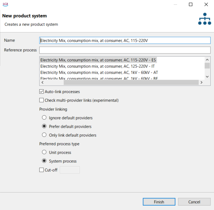This screenshot has width=214, height=210.
Task: Click the process list scroll down arrow
Action: click(x=207, y=77)
